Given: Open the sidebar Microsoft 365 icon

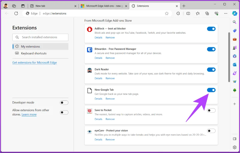Looking at the screenshot, I should [x=235, y=56].
